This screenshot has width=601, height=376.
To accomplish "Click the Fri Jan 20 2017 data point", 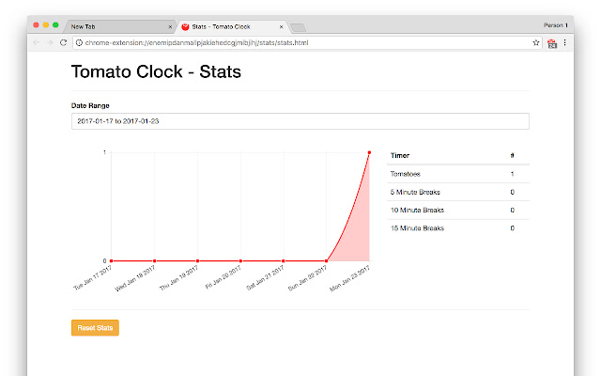I will pyautogui.click(x=240, y=261).
